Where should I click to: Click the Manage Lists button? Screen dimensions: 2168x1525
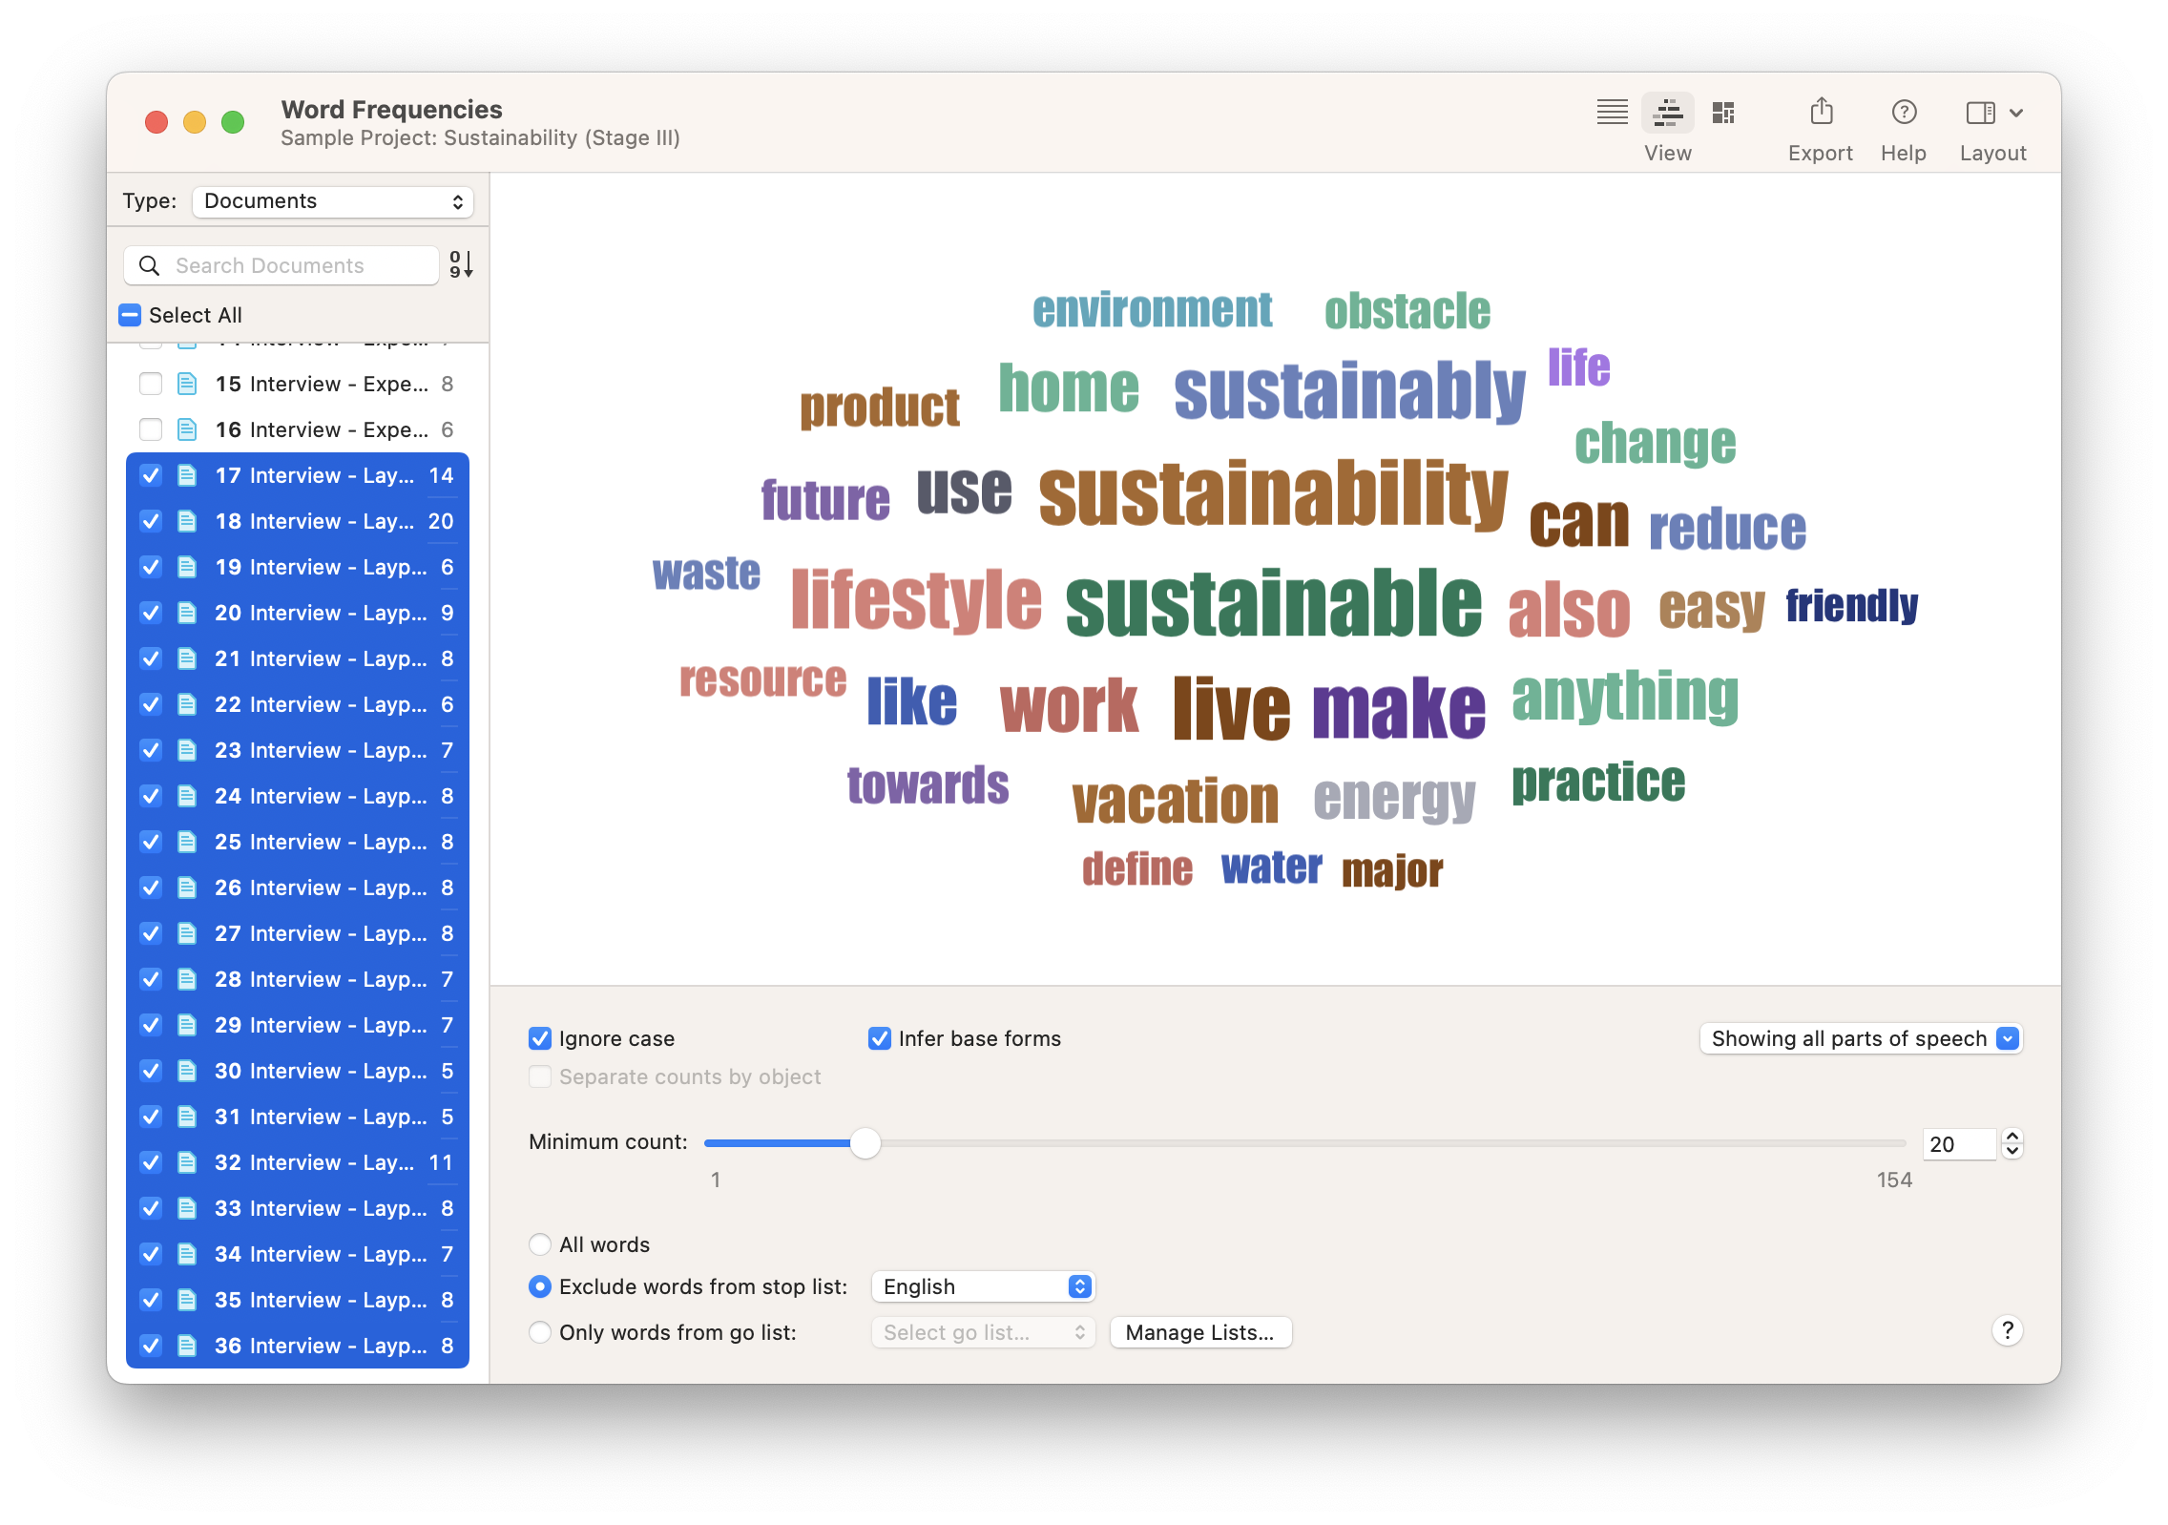point(1199,1332)
